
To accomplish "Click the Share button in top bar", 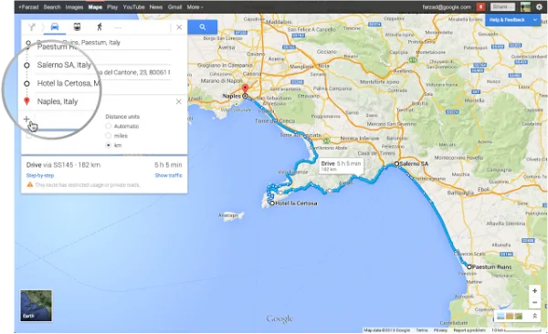I will (x=502, y=6).
